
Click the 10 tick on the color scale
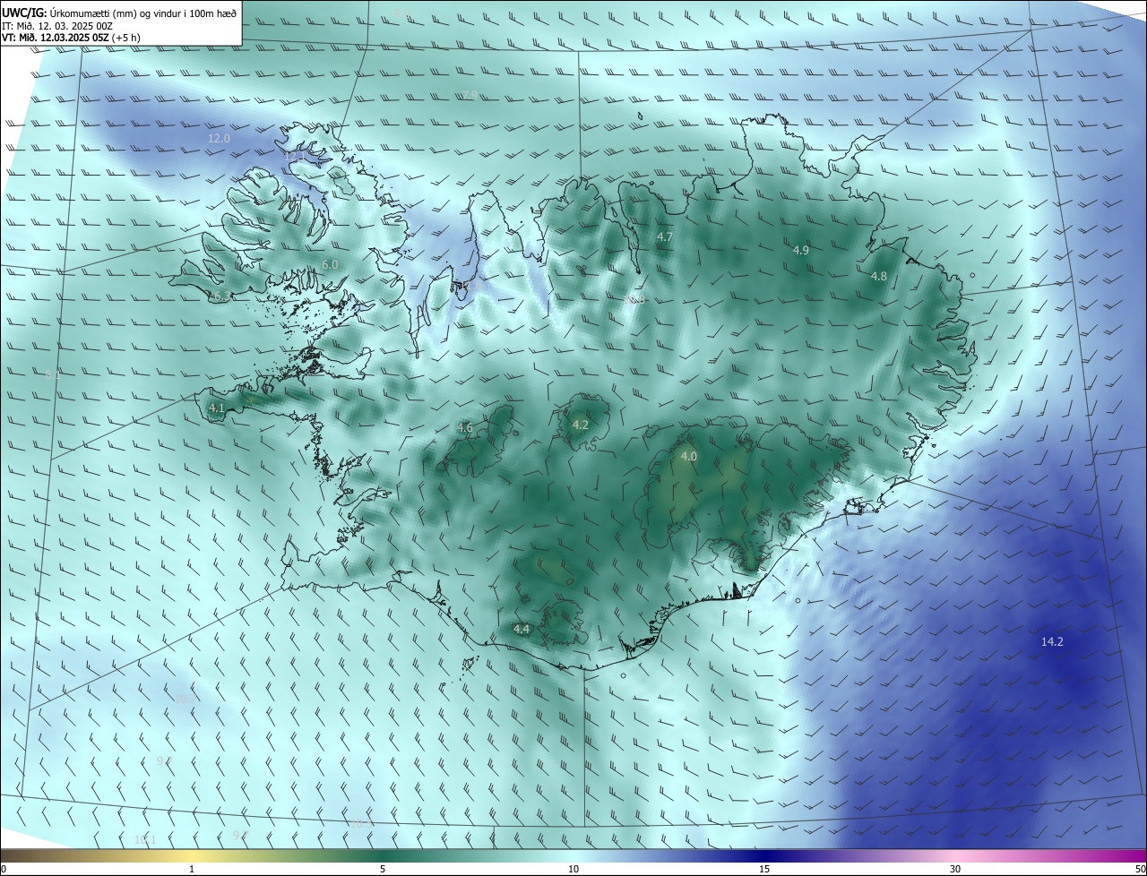(x=573, y=869)
